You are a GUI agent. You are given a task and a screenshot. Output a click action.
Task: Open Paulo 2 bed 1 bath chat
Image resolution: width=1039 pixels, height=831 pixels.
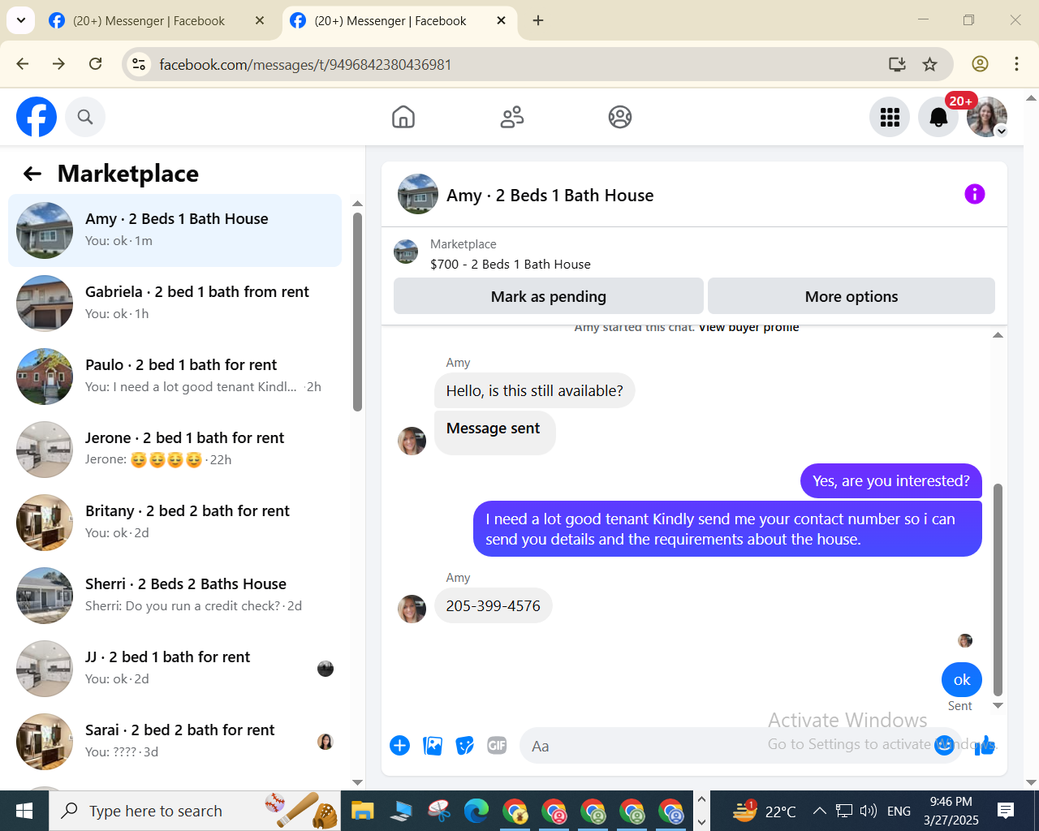pos(175,377)
